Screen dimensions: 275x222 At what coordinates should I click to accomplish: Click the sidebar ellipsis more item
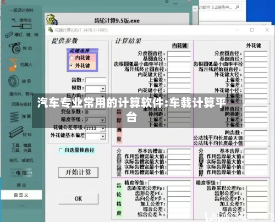point(21,206)
